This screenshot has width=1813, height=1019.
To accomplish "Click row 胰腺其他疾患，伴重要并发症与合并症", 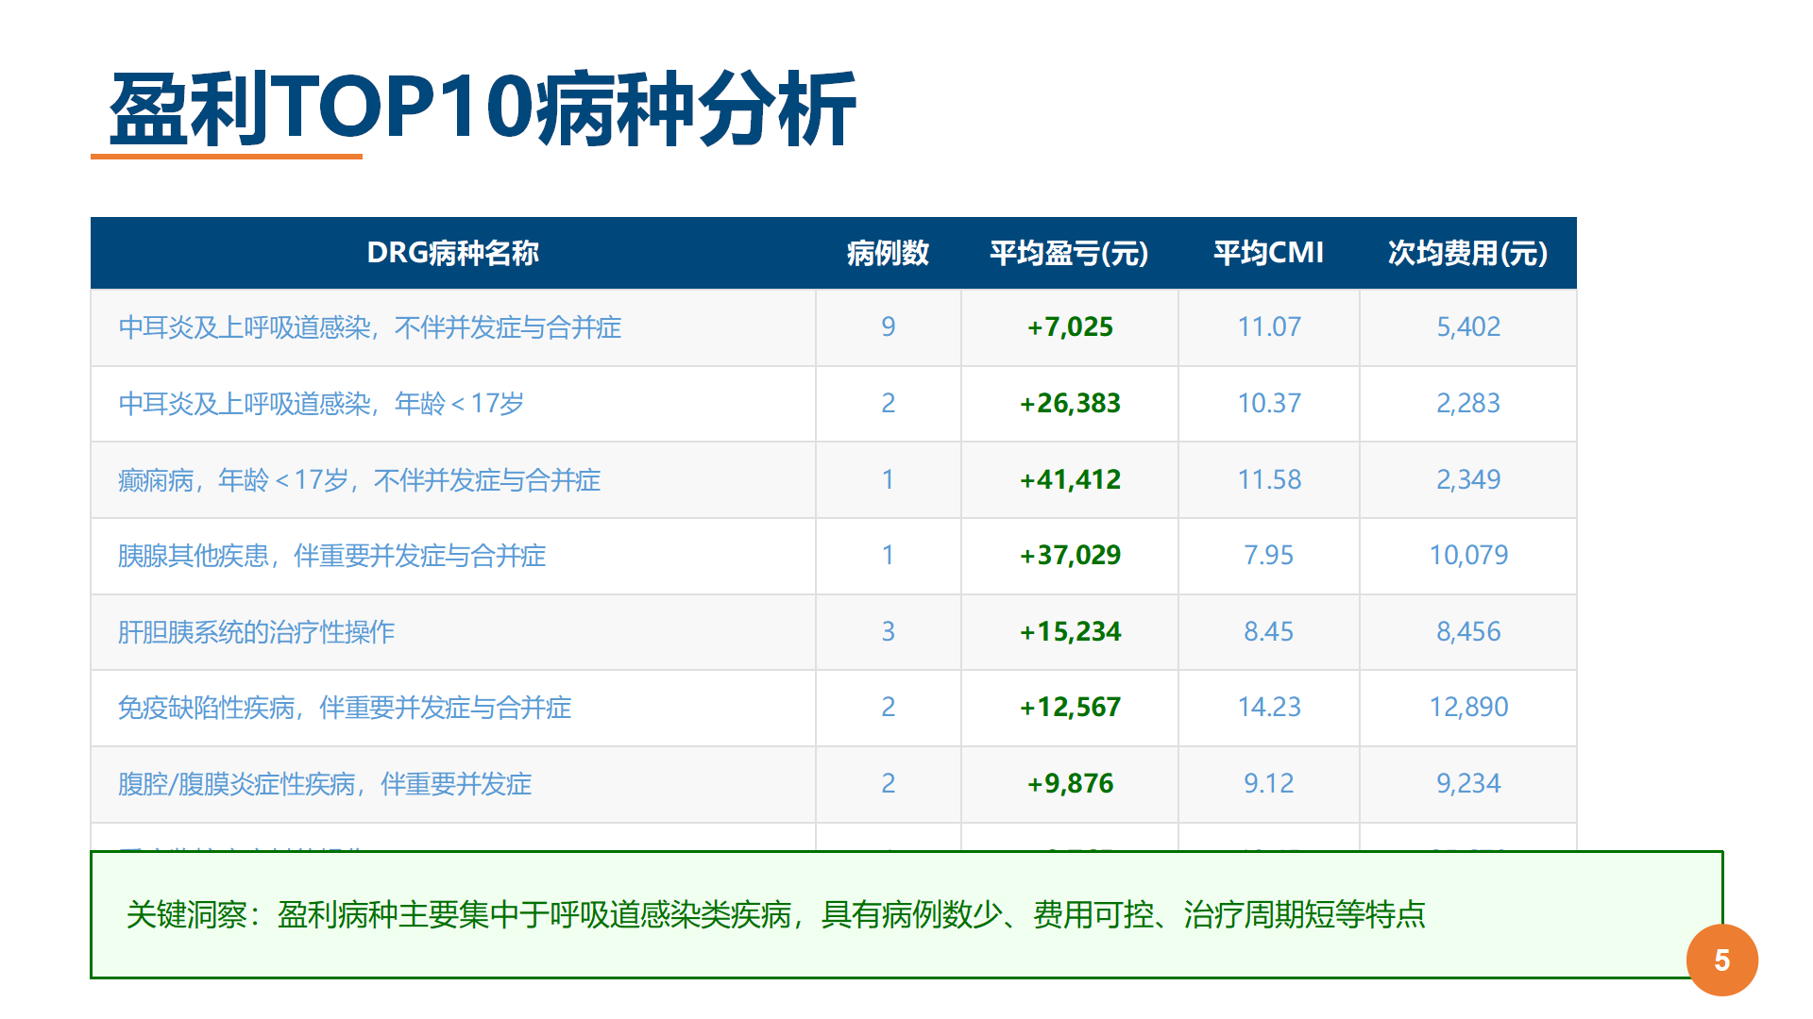I will coord(834,556).
